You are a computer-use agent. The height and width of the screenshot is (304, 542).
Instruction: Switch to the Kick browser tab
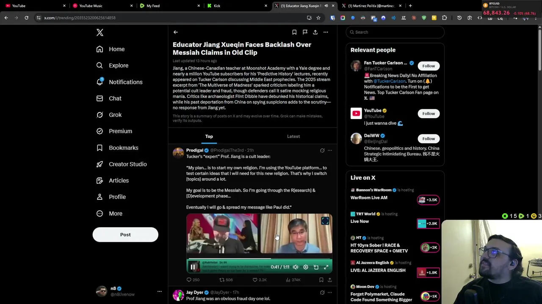point(236,6)
